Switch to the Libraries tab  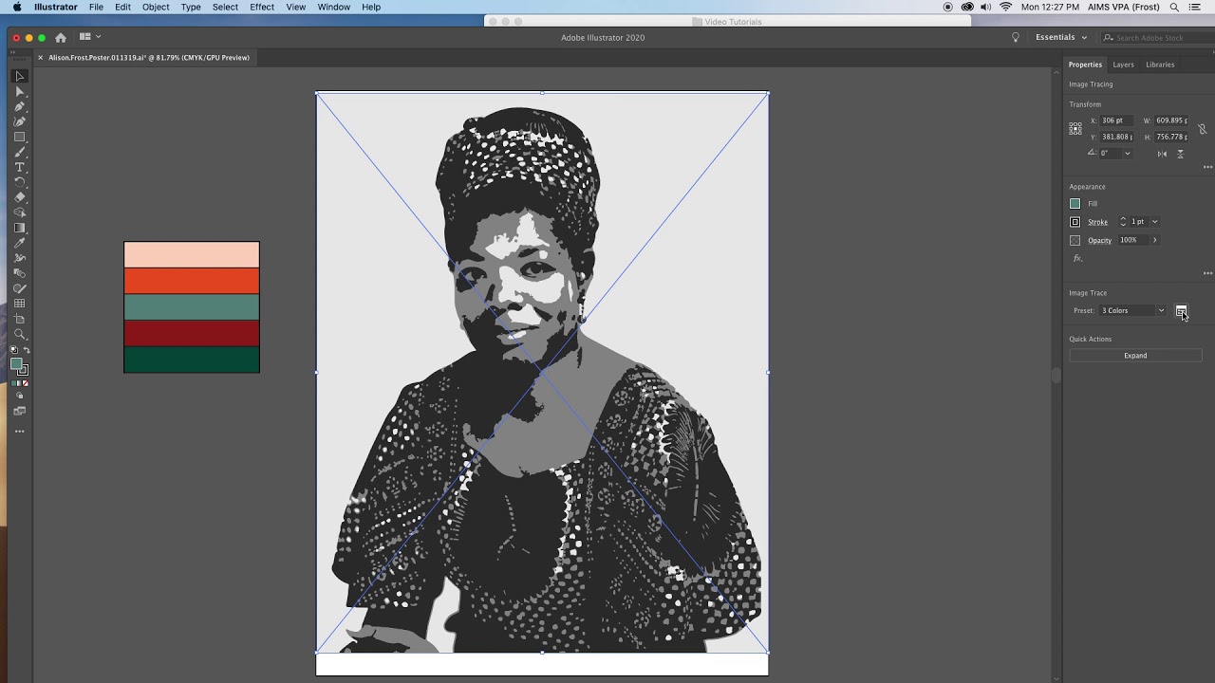point(1160,65)
